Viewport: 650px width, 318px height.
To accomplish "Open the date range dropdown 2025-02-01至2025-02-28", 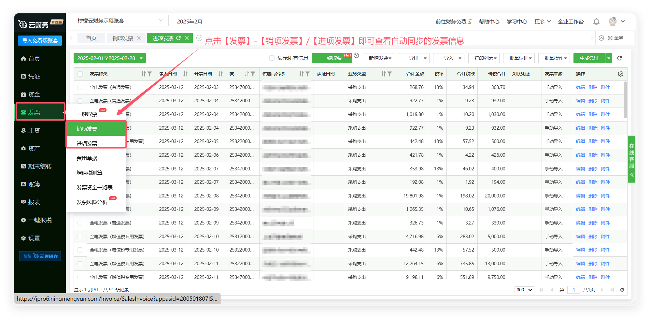I will (x=109, y=58).
